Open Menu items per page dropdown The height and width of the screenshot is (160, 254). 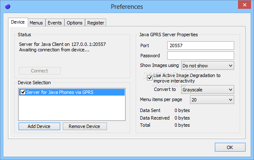tap(212, 100)
